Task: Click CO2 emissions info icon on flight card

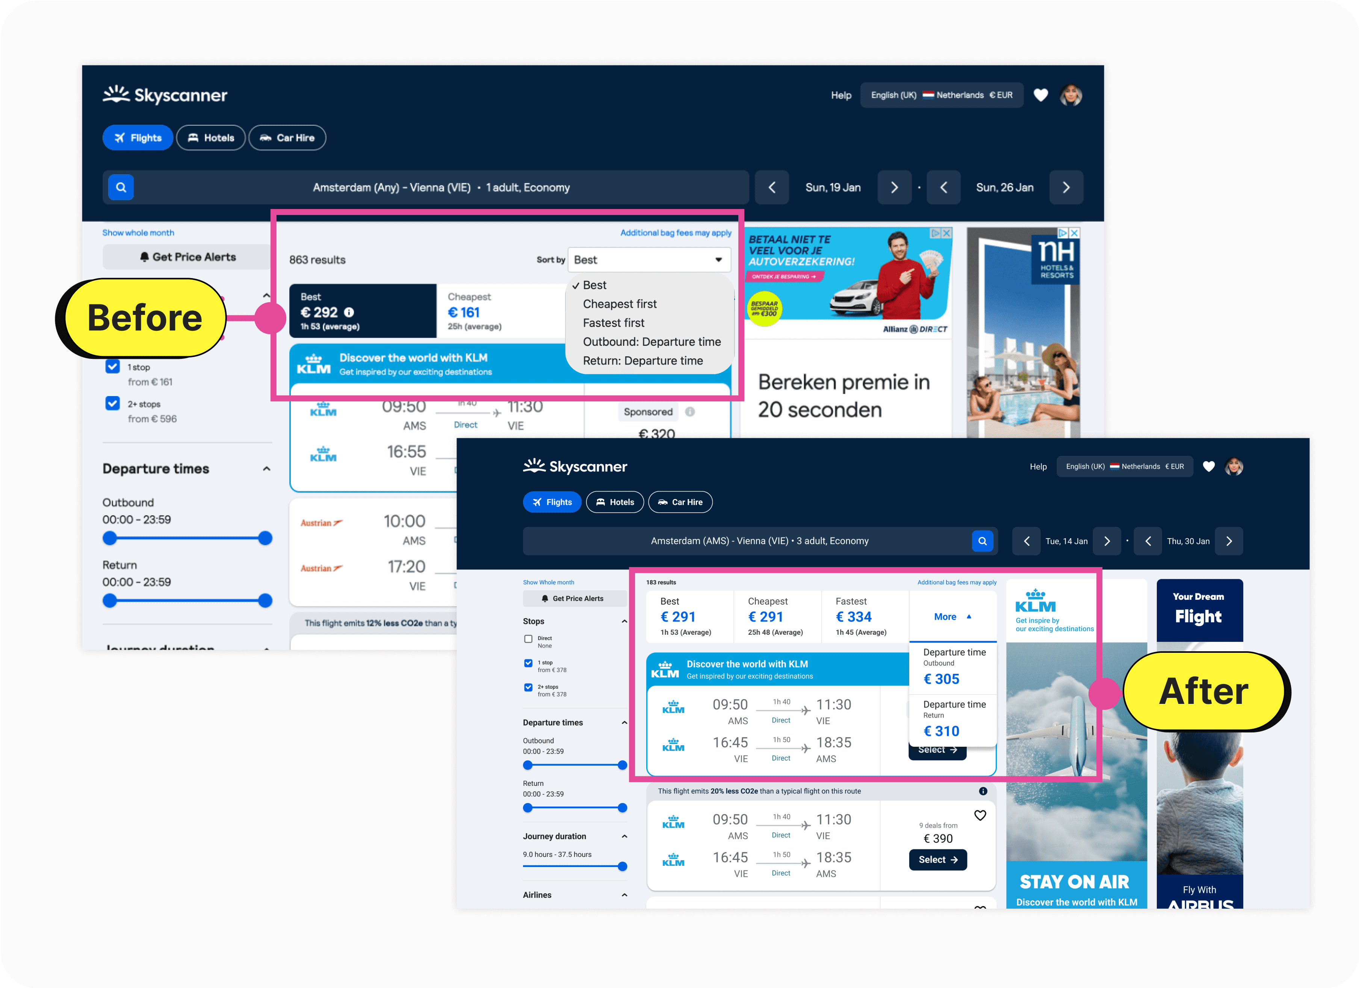Action: click(x=983, y=791)
